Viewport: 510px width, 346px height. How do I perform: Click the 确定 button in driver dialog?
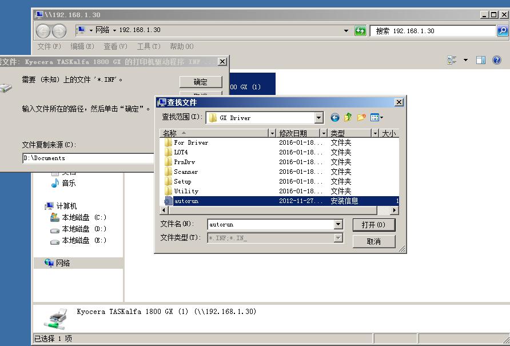tap(200, 81)
